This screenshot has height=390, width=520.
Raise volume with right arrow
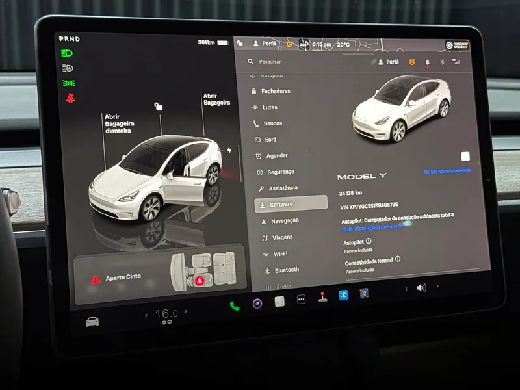(x=437, y=286)
